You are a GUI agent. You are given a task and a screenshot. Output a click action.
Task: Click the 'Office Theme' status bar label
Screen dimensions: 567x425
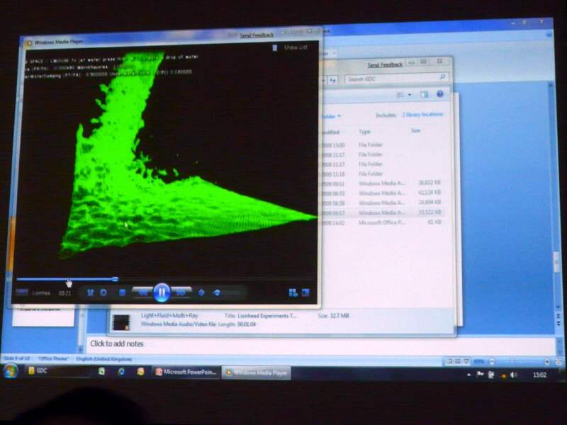(53, 358)
